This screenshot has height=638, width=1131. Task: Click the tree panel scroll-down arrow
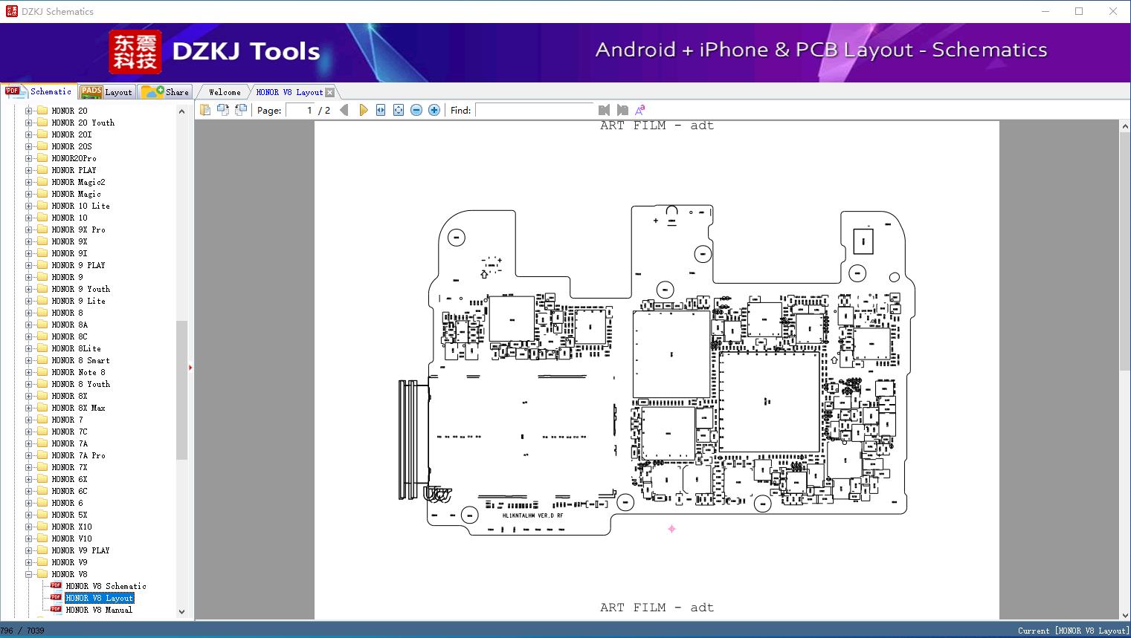(181, 612)
